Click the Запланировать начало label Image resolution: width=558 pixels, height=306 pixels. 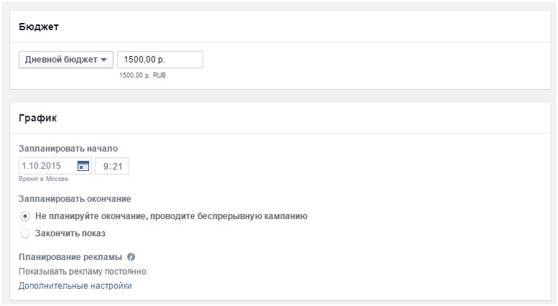(68, 149)
